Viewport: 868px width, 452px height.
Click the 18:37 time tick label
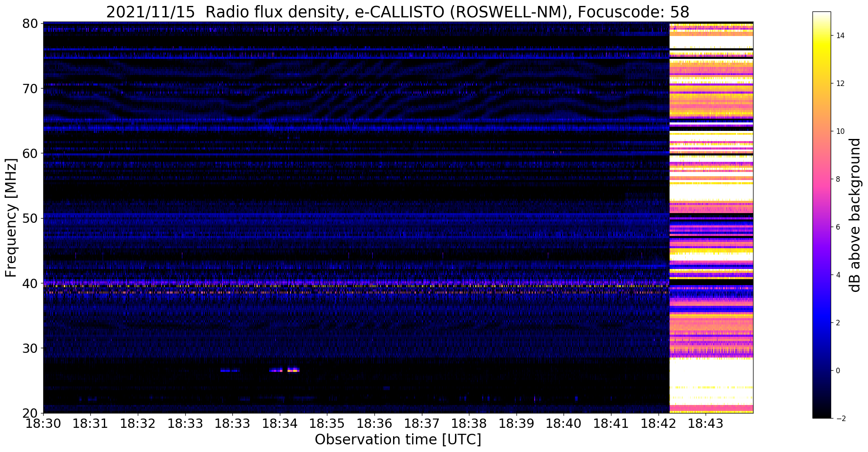421,424
